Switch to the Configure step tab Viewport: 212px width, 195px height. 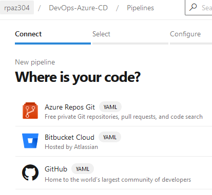click(x=191, y=37)
